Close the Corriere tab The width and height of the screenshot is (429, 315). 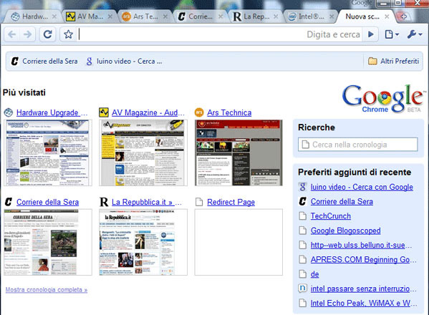(221, 16)
